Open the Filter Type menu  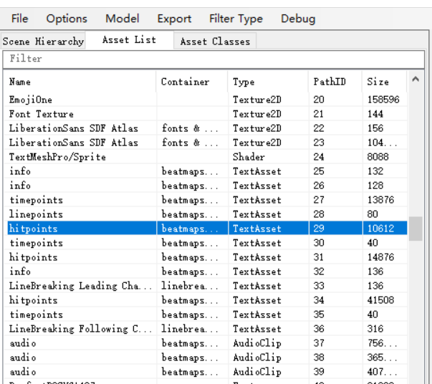[236, 19]
